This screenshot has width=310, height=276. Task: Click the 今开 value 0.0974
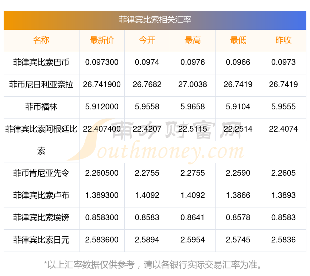click(x=147, y=62)
